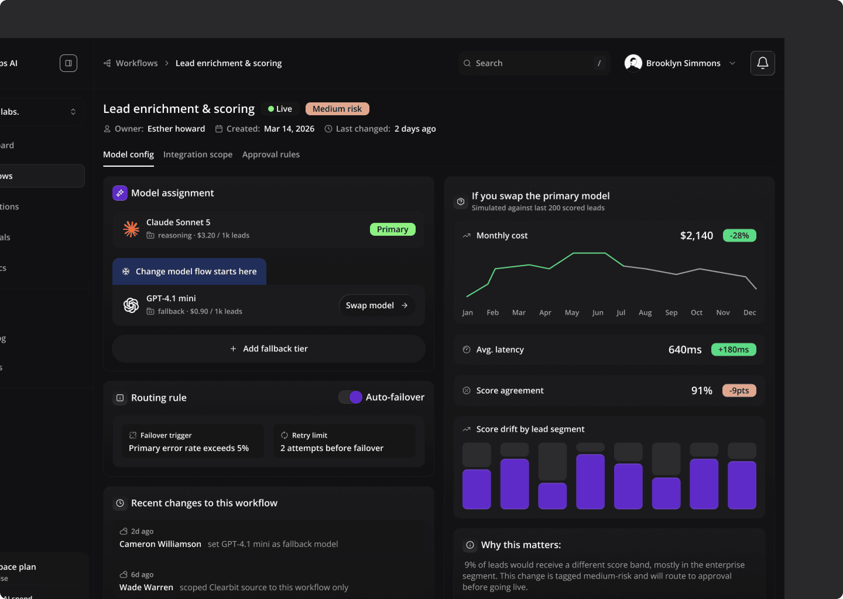
Task: Toggle the Auto-failover switch
Action: [x=350, y=397]
